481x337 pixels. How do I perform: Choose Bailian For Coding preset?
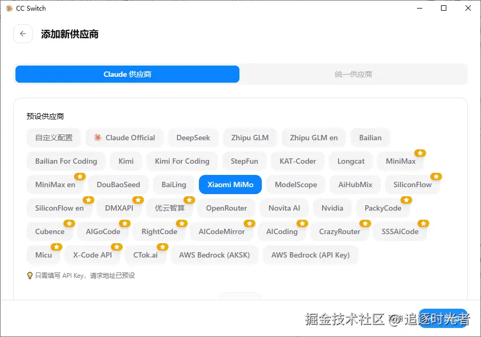[x=66, y=161]
